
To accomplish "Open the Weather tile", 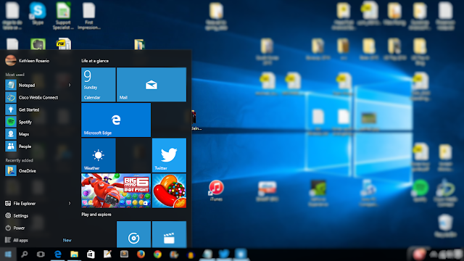I will coord(99,155).
